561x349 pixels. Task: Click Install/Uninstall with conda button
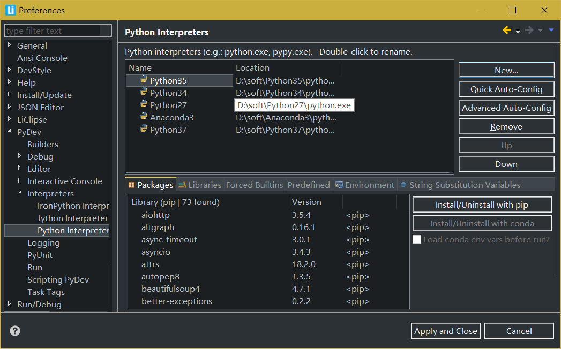(482, 224)
